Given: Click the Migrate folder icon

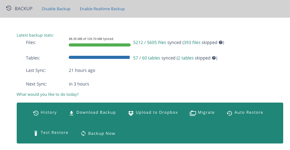Looking at the screenshot, I should (193, 113).
